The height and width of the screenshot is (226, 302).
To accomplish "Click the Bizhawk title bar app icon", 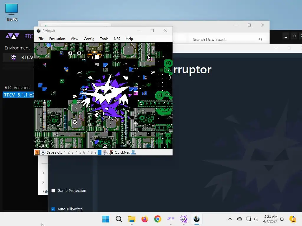I will [39, 31].
